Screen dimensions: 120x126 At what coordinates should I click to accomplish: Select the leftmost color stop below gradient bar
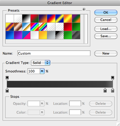[7, 90]
